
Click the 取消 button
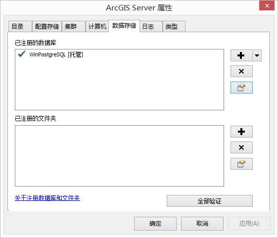(202, 224)
